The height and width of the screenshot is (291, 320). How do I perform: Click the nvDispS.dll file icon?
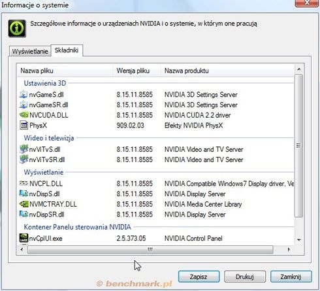[24, 194]
